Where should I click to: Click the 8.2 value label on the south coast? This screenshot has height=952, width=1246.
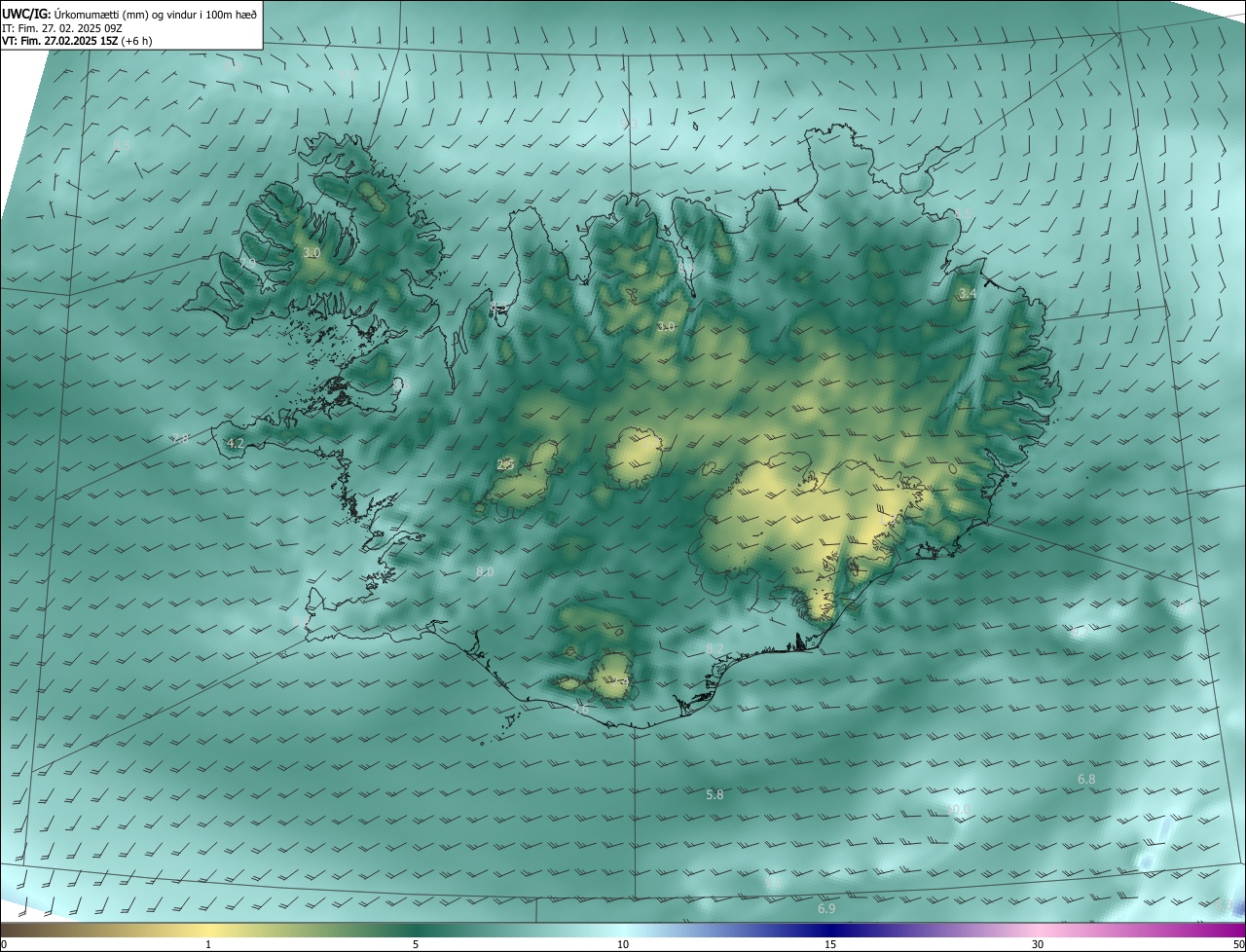click(x=715, y=649)
